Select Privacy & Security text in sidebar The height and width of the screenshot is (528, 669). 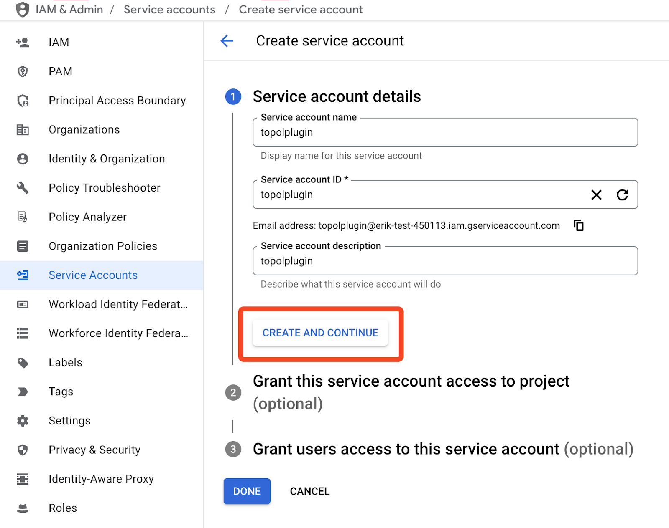(x=94, y=450)
